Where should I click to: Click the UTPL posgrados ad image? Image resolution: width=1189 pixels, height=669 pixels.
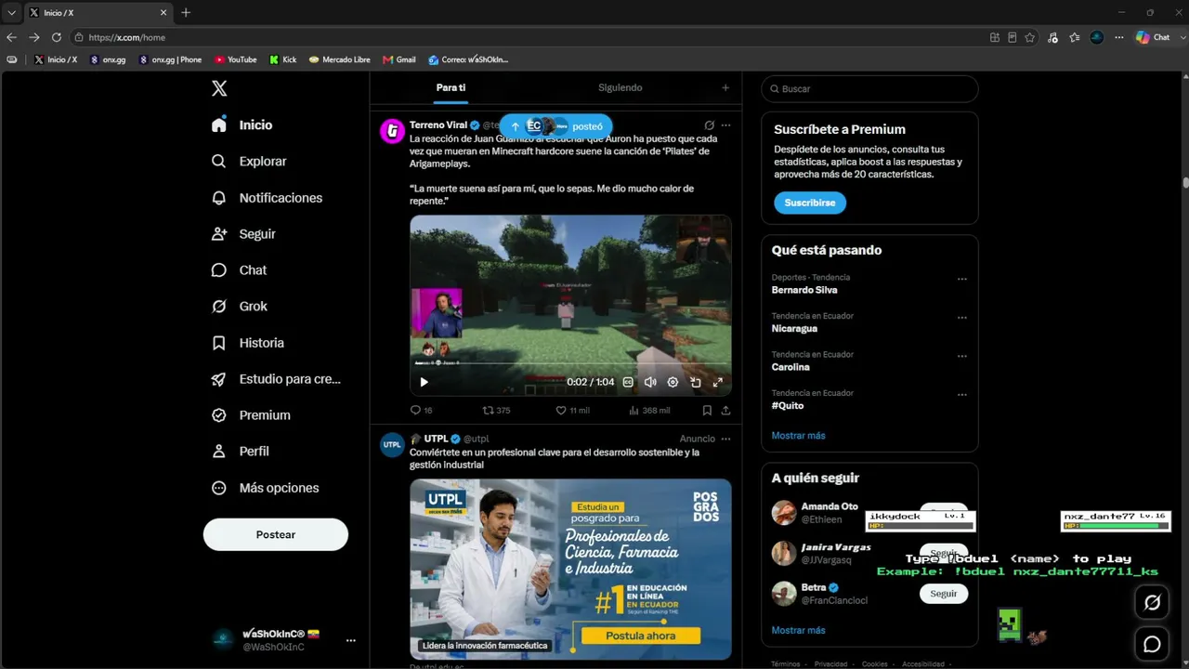point(570,569)
